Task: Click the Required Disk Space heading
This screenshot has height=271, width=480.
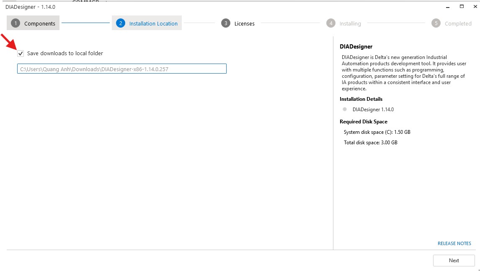Action: (364, 122)
